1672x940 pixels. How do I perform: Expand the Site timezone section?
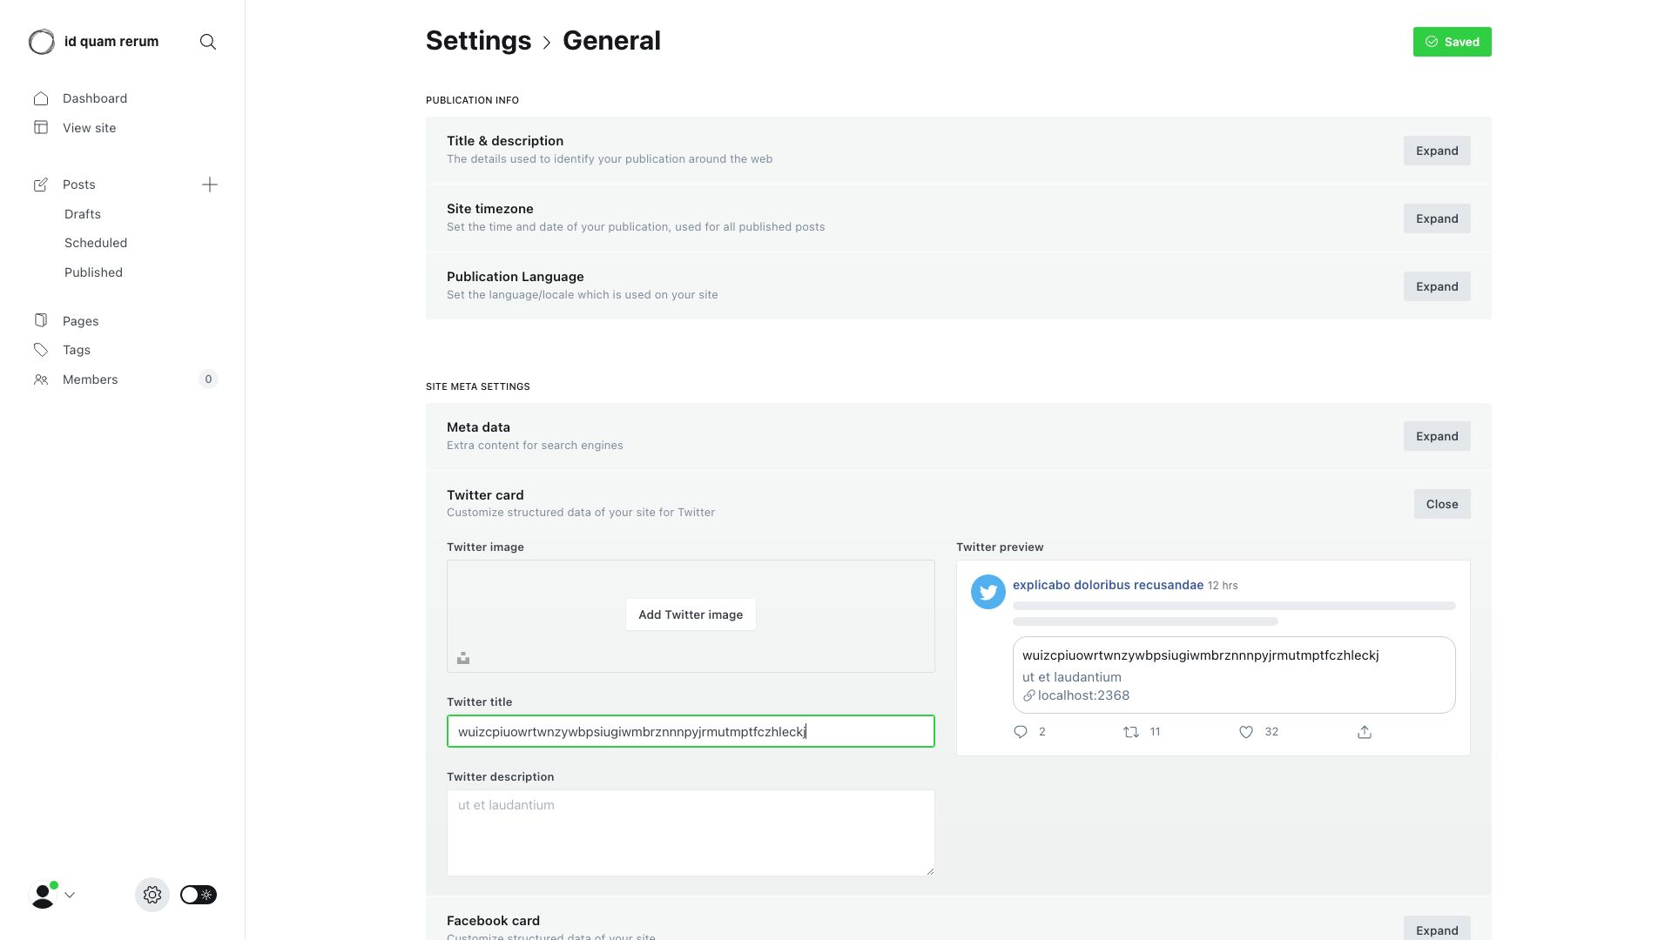(1436, 218)
